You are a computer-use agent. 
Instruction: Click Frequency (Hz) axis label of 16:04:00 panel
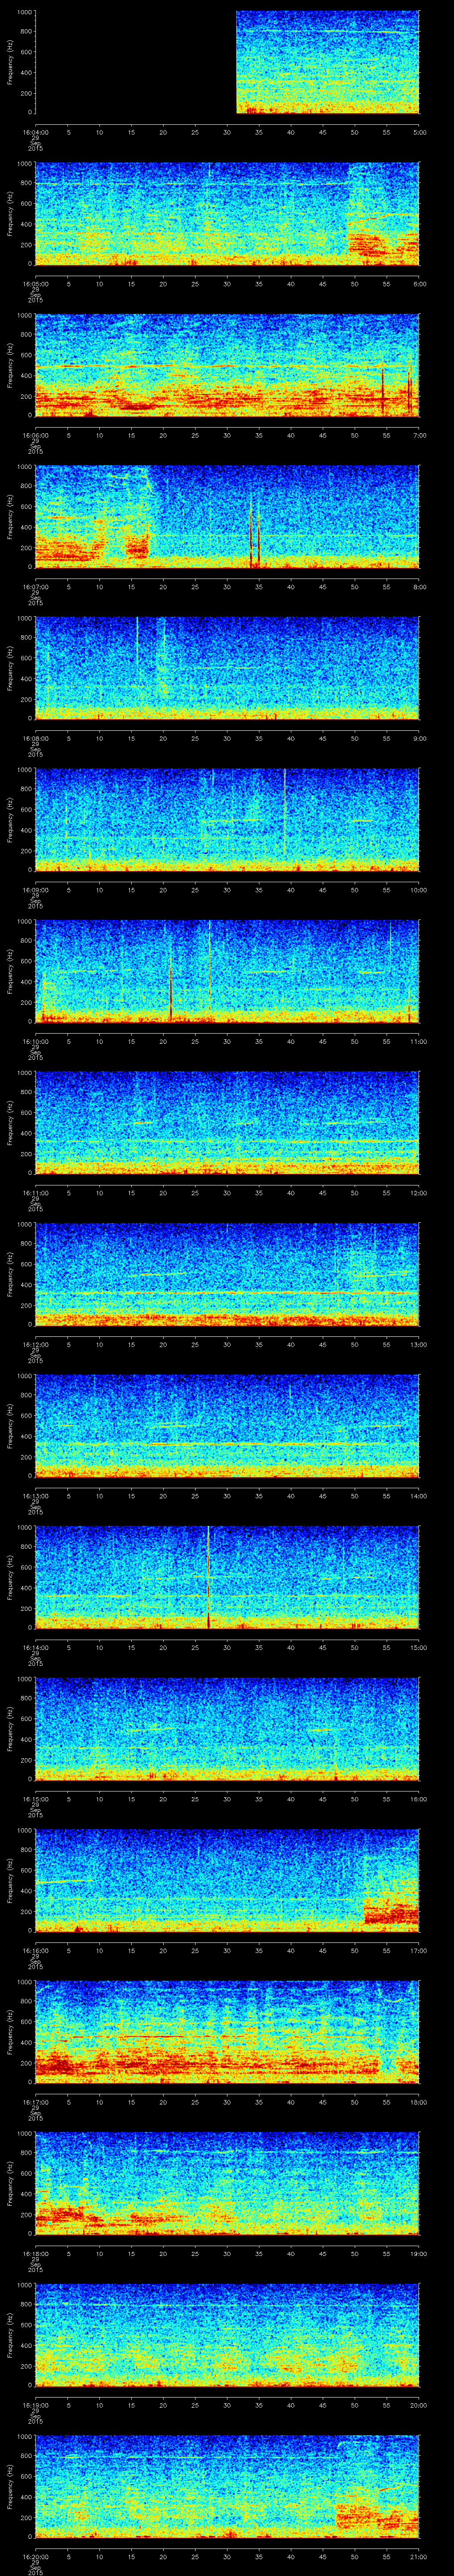(x=10, y=62)
